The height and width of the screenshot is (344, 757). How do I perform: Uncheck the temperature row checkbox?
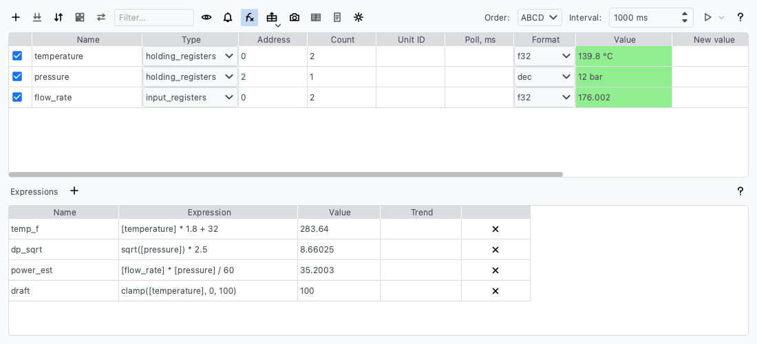point(17,56)
